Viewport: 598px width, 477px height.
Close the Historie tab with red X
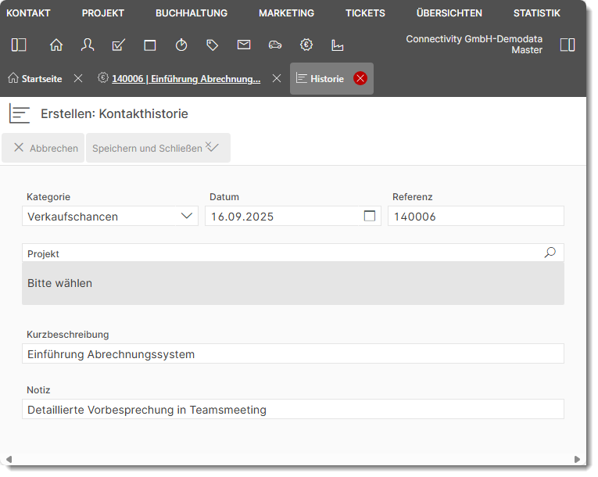(x=360, y=78)
